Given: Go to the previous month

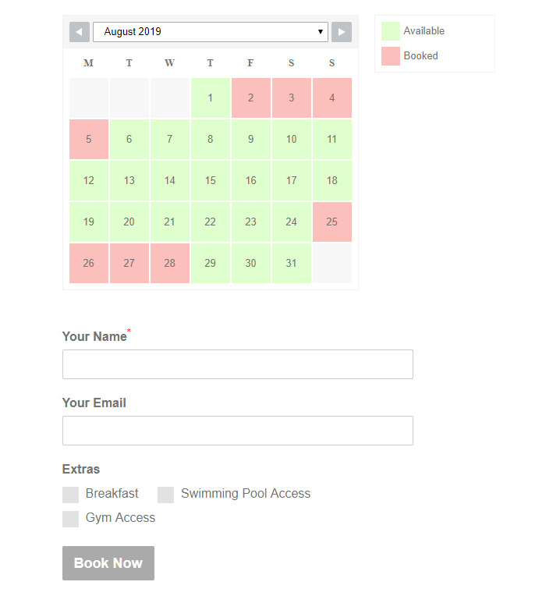Looking at the screenshot, I should 80,32.
